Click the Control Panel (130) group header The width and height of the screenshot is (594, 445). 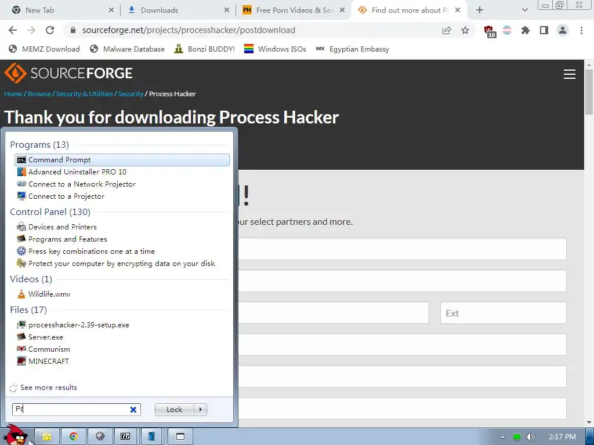[50, 211]
